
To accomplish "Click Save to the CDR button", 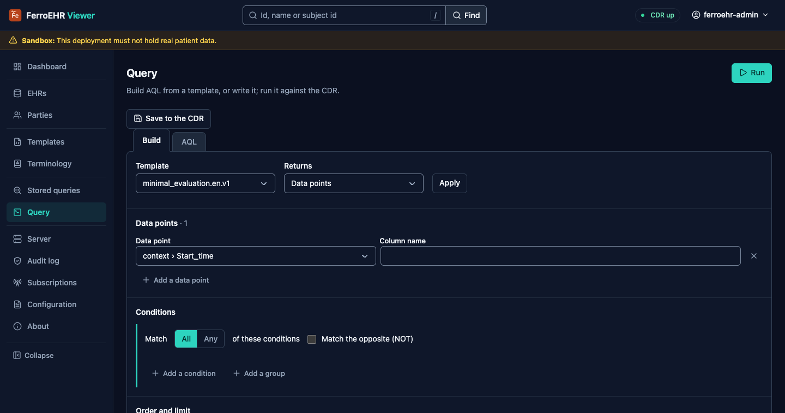I will (169, 118).
